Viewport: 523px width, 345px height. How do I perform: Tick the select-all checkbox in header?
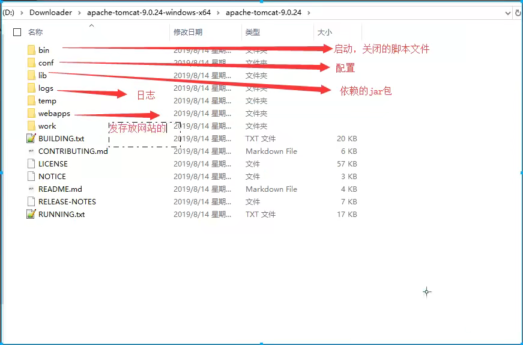coord(17,32)
